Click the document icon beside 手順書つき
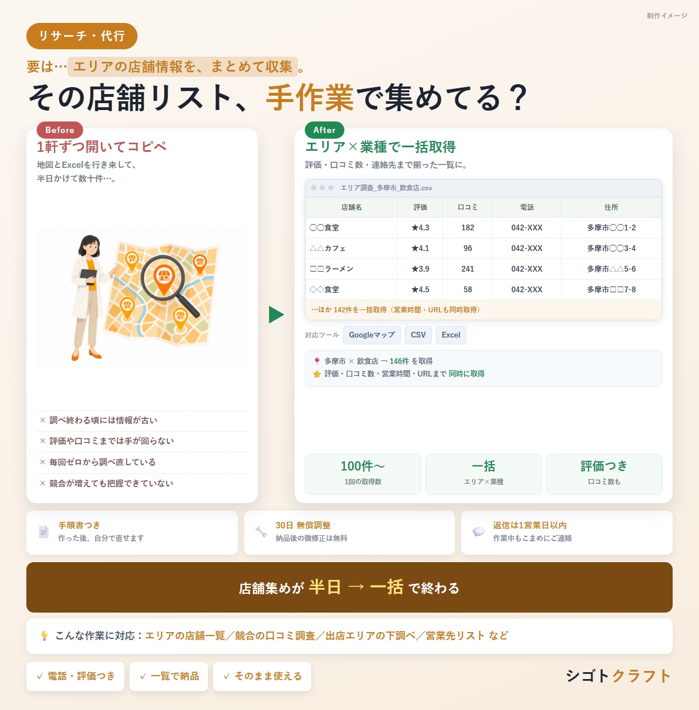 point(44,532)
